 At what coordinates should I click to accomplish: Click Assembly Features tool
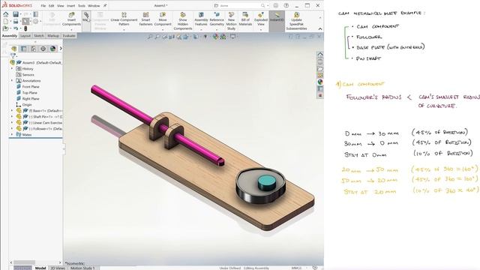[201, 19]
